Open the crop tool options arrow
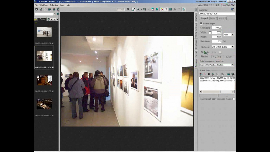270x152 pixels. point(148,9)
